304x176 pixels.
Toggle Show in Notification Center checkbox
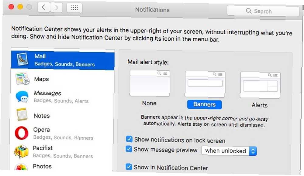point(129,167)
